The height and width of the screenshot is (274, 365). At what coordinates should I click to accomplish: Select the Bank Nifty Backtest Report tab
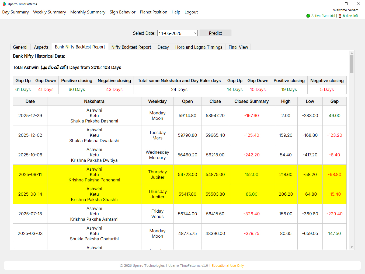coord(80,47)
